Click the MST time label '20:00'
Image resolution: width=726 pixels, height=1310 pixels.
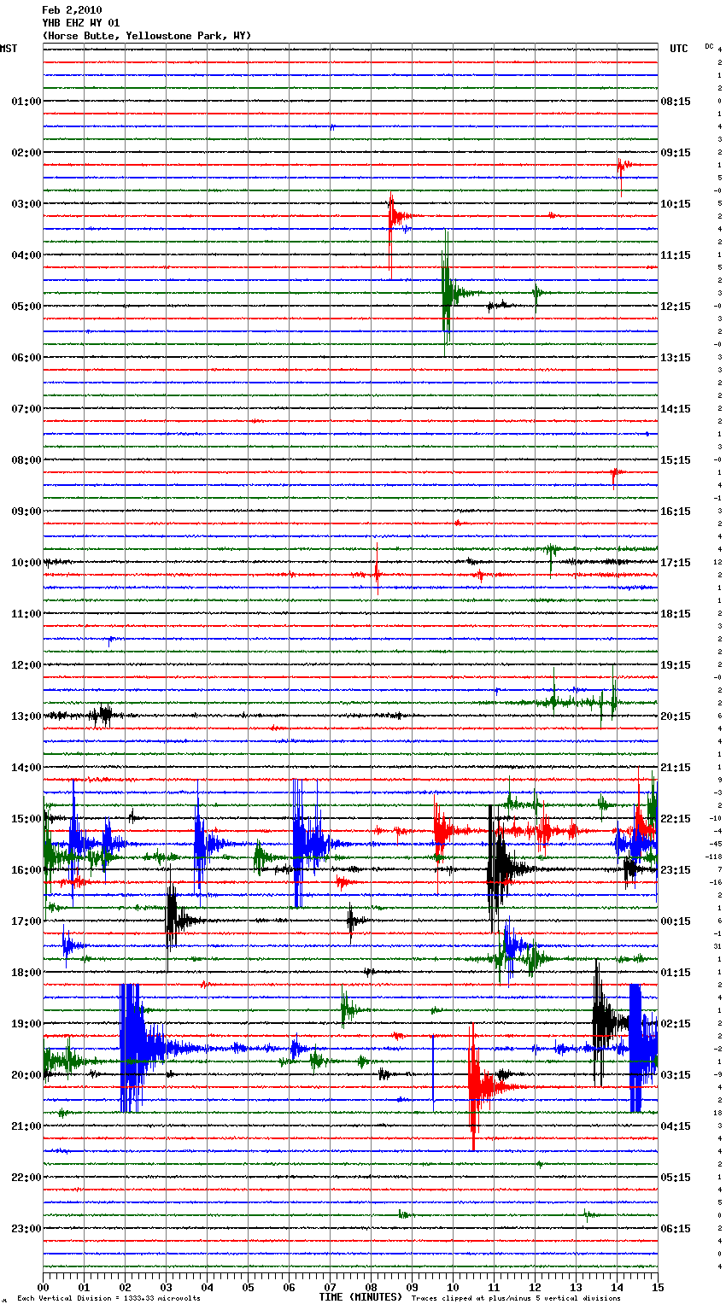coord(26,1075)
